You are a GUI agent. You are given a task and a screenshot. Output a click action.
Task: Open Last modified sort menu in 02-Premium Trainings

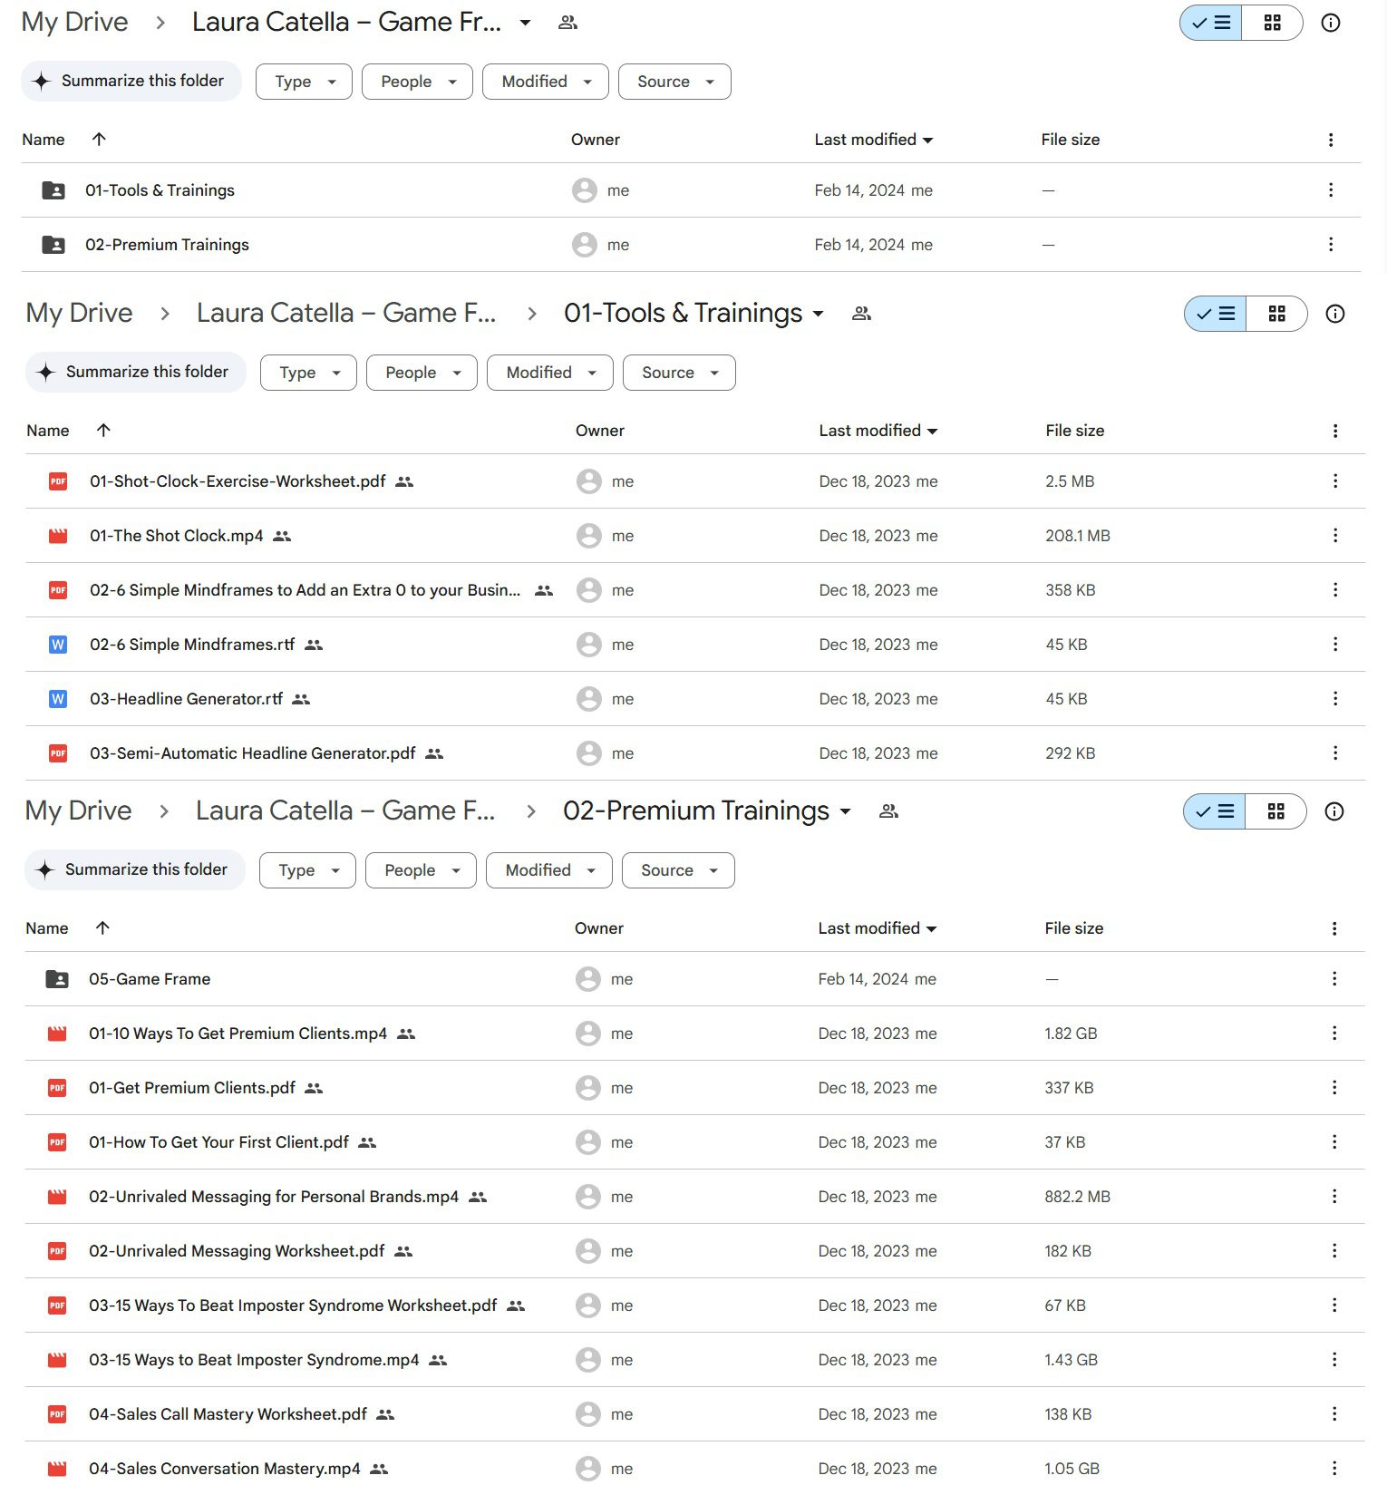click(877, 928)
